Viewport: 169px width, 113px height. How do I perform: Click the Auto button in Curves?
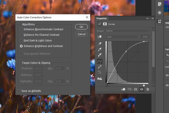click(145, 37)
